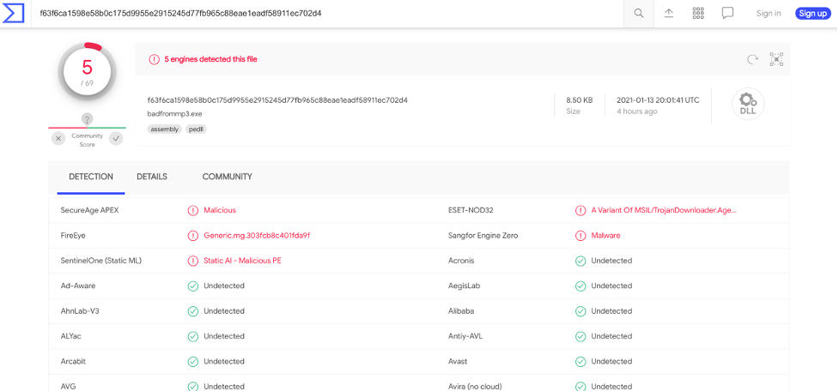Click the Sign in link
The image size is (839, 391).
[x=769, y=14]
